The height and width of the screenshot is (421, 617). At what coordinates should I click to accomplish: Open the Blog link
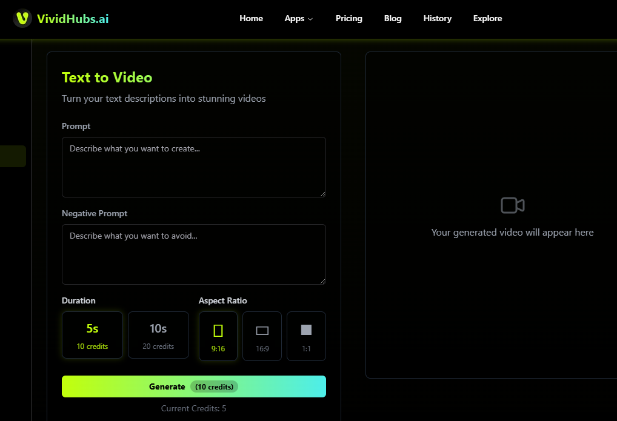[393, 18]
